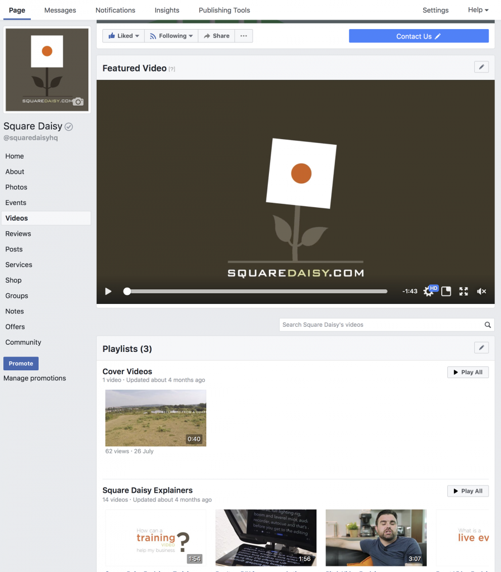Viewport: 501px width, 572px height.
Task: Click the Square Daisy profile picture
Action: coord(47,70)
